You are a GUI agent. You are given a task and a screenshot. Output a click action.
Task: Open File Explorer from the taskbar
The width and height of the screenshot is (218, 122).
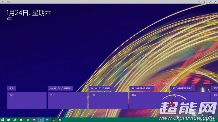(x=21, y=120)
